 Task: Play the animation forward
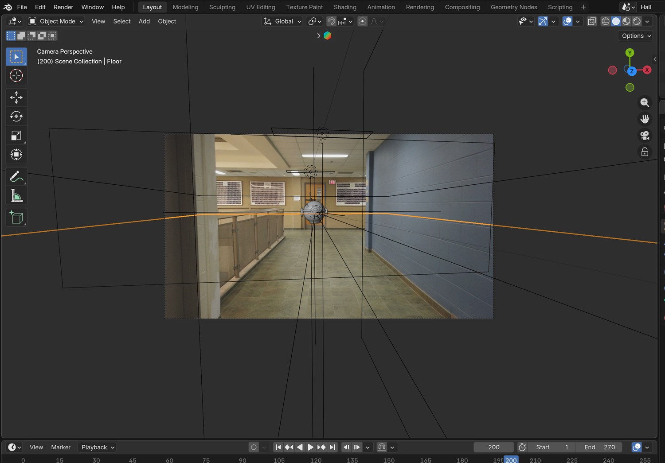point(310,447)
